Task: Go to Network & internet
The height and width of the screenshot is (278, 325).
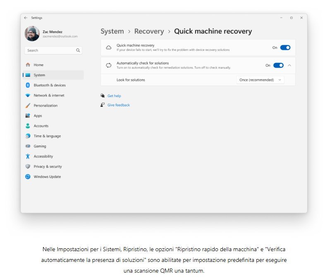Action: [x=53, y=95]
